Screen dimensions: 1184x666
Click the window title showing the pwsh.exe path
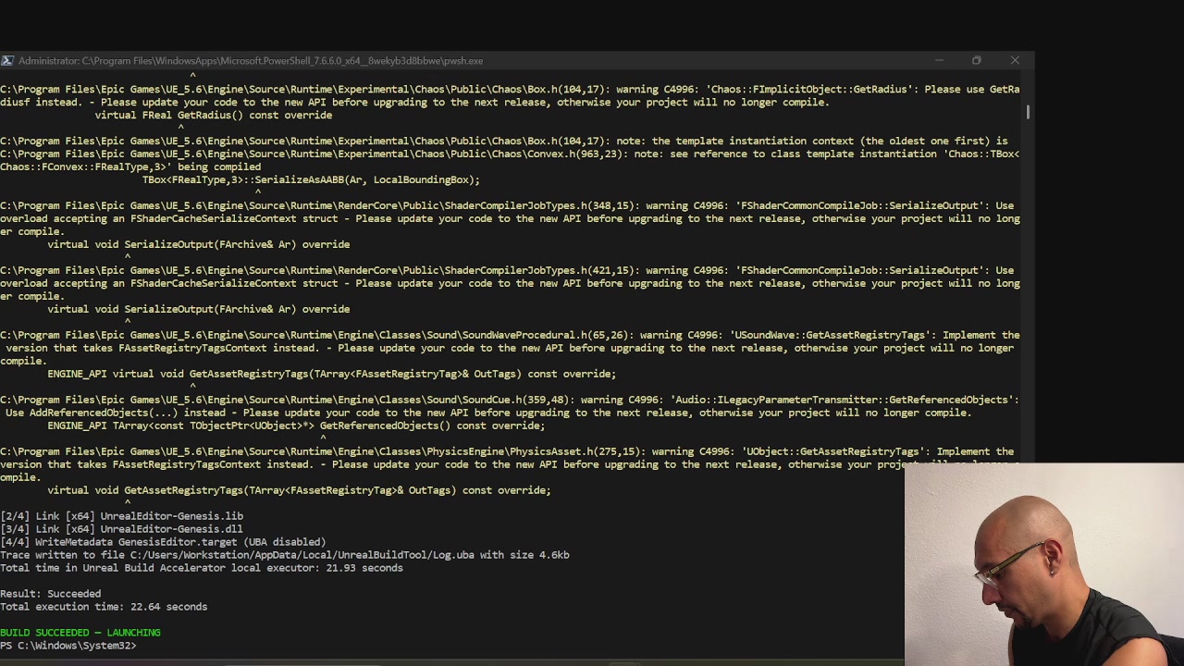point(251,61)
